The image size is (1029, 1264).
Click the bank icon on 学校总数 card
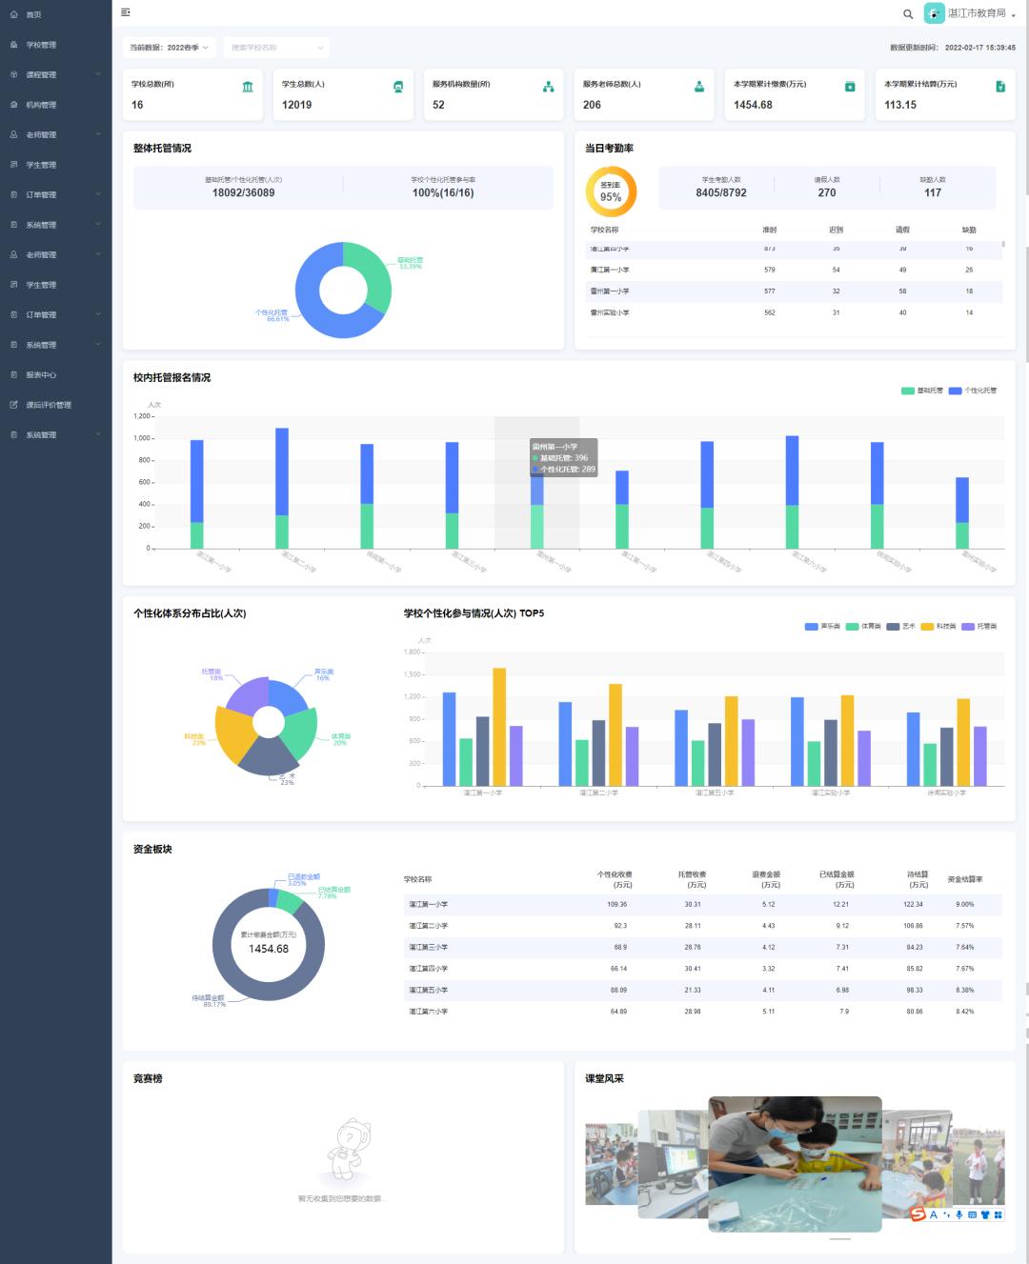[x=248, y=87]
